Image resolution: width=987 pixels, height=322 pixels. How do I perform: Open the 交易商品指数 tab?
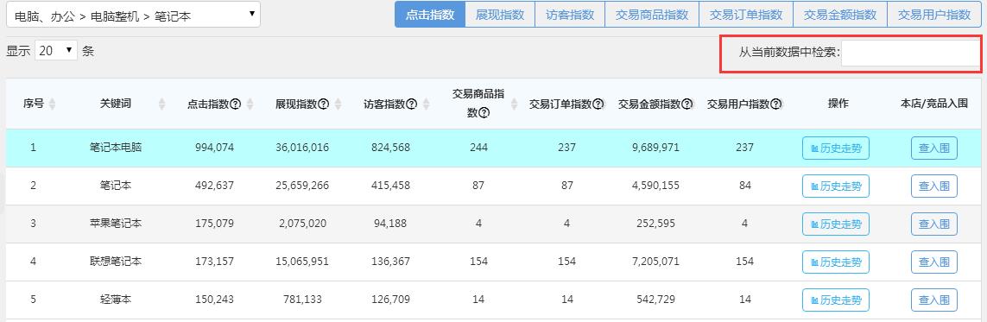pos(652,15)
